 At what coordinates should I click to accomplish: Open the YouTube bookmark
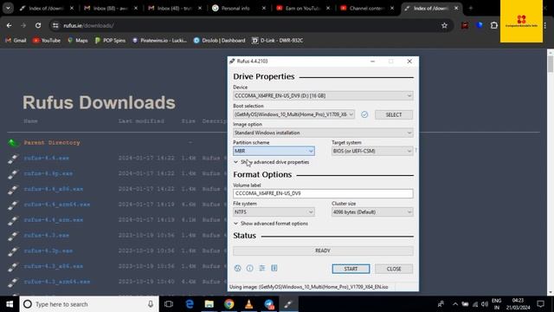click(x=46, y=41)
